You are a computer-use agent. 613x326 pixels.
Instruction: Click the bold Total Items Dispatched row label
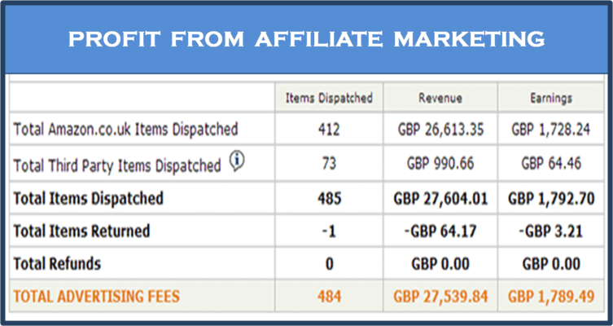click(89, 198)
